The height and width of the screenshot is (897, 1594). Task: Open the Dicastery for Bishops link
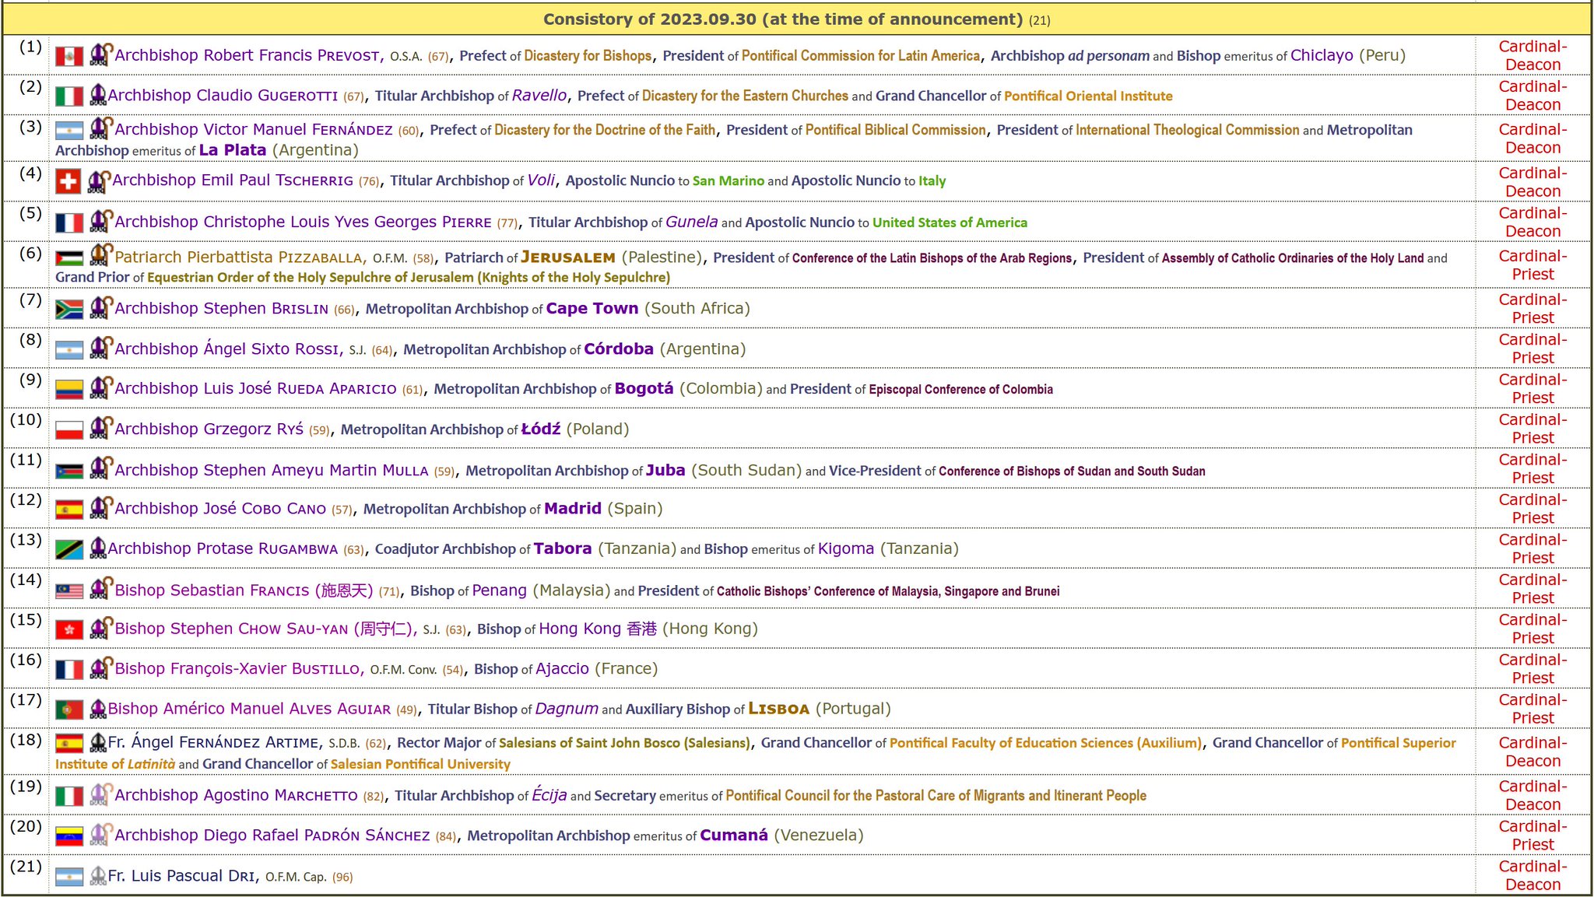point(588,56)
